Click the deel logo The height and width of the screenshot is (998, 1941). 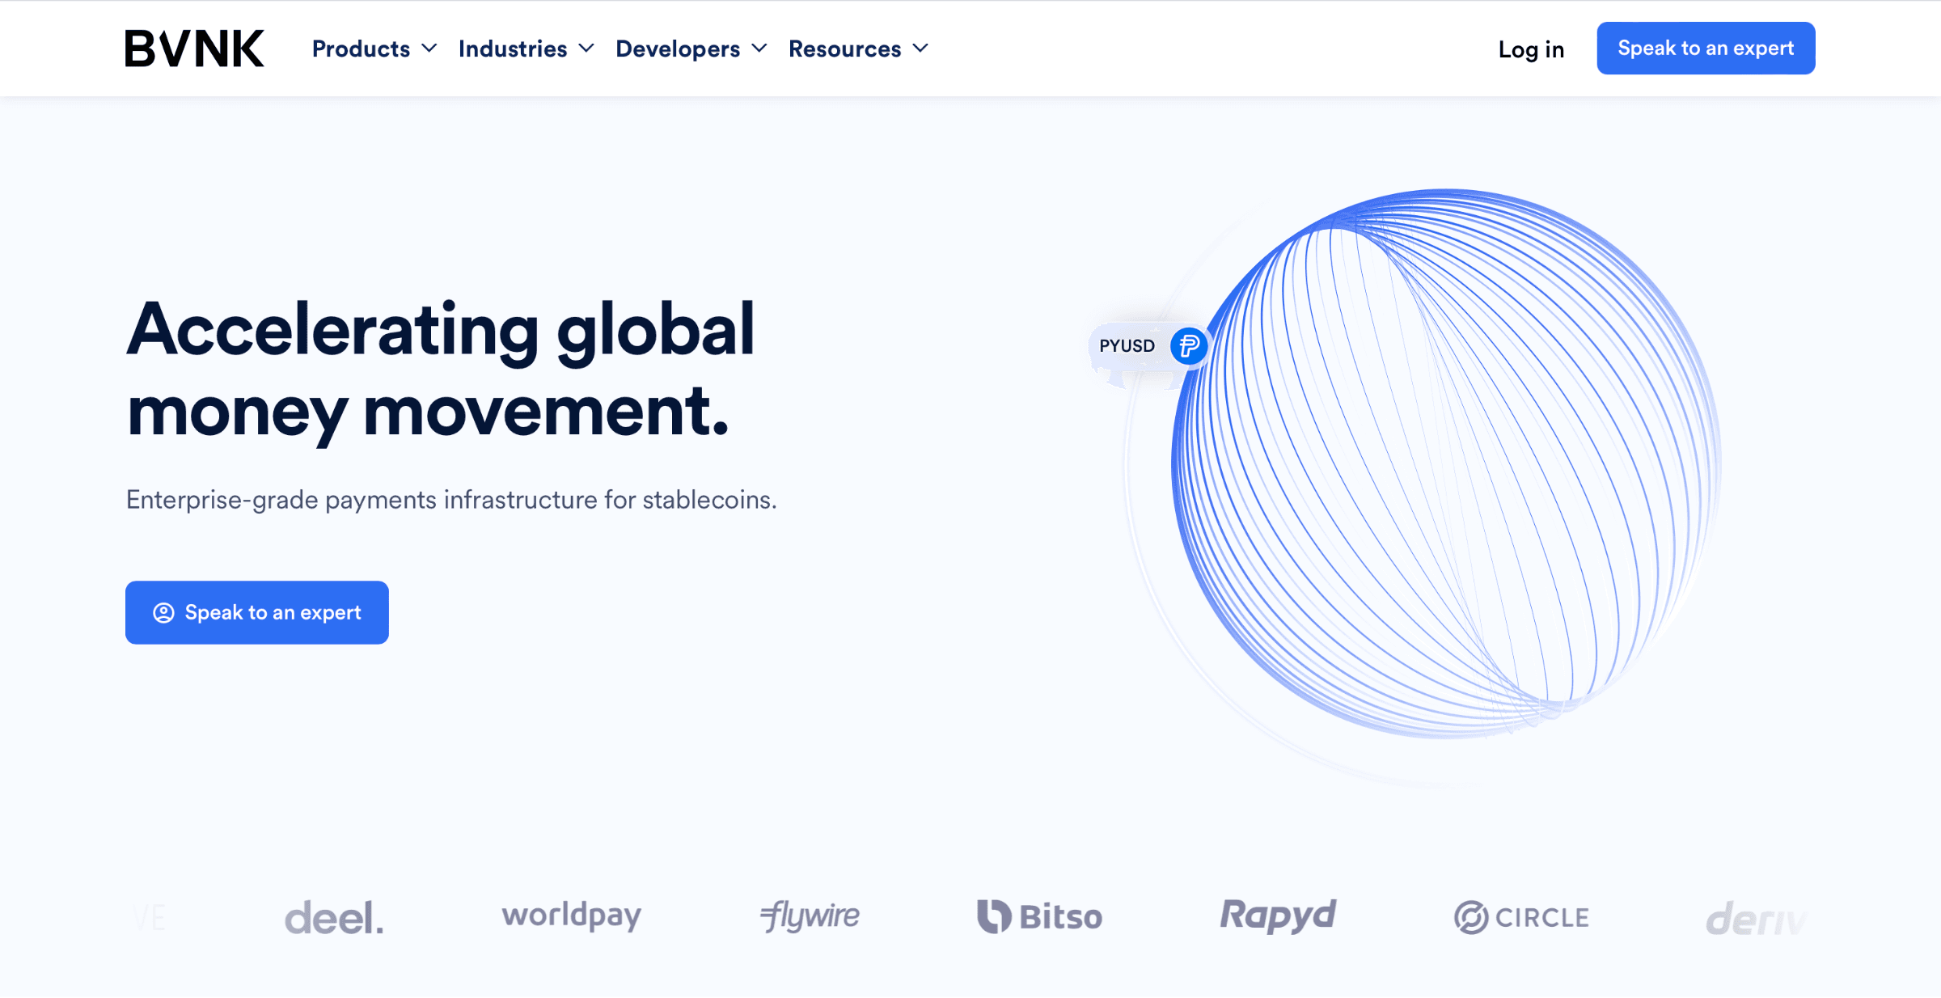click(334, 917)
